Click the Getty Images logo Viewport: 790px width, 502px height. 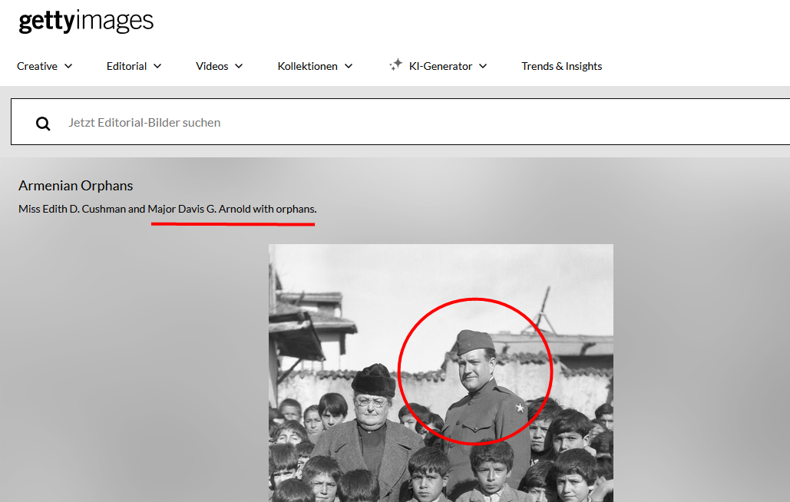[86, 21]
